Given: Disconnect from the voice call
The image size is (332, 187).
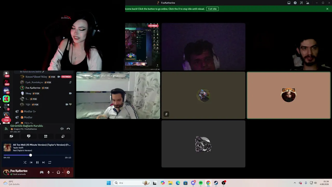Looking at the screenshot, I should (68, 129).
